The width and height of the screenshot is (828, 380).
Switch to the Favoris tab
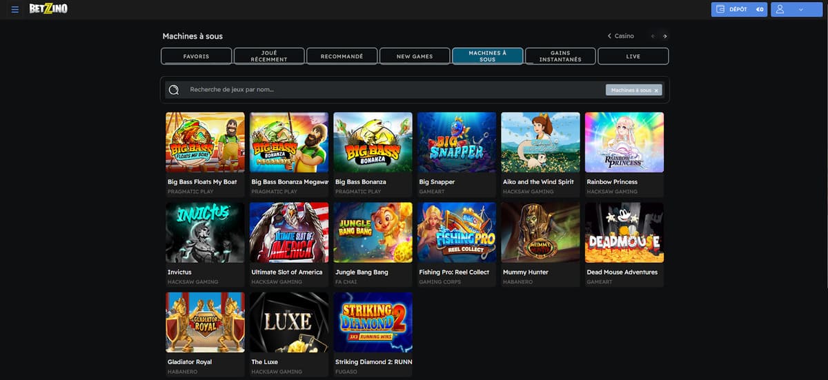pyautogui.click(x=196, y=57)
